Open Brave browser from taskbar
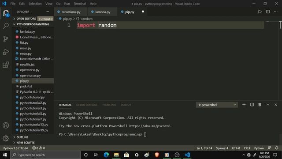 [157, 155]
